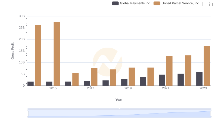
Task: Click the 25B y-axis label
Action: (22, 28)
